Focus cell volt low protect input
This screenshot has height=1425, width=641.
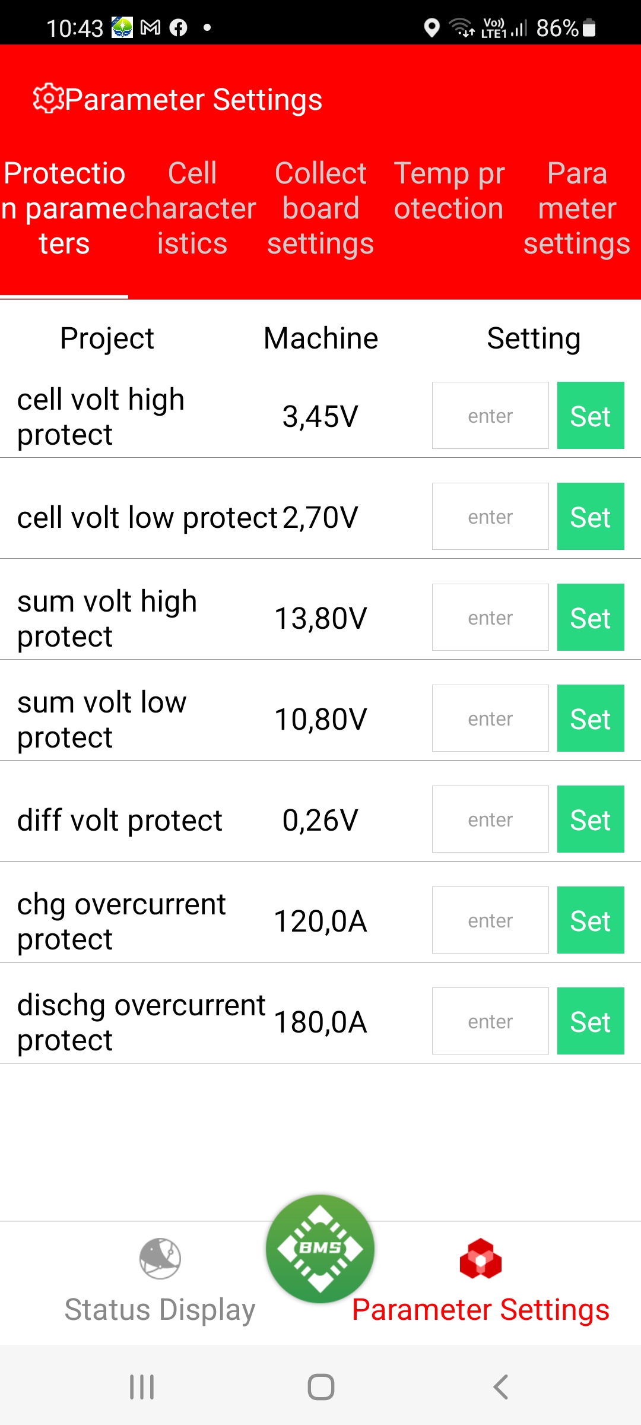click(490, 517)
